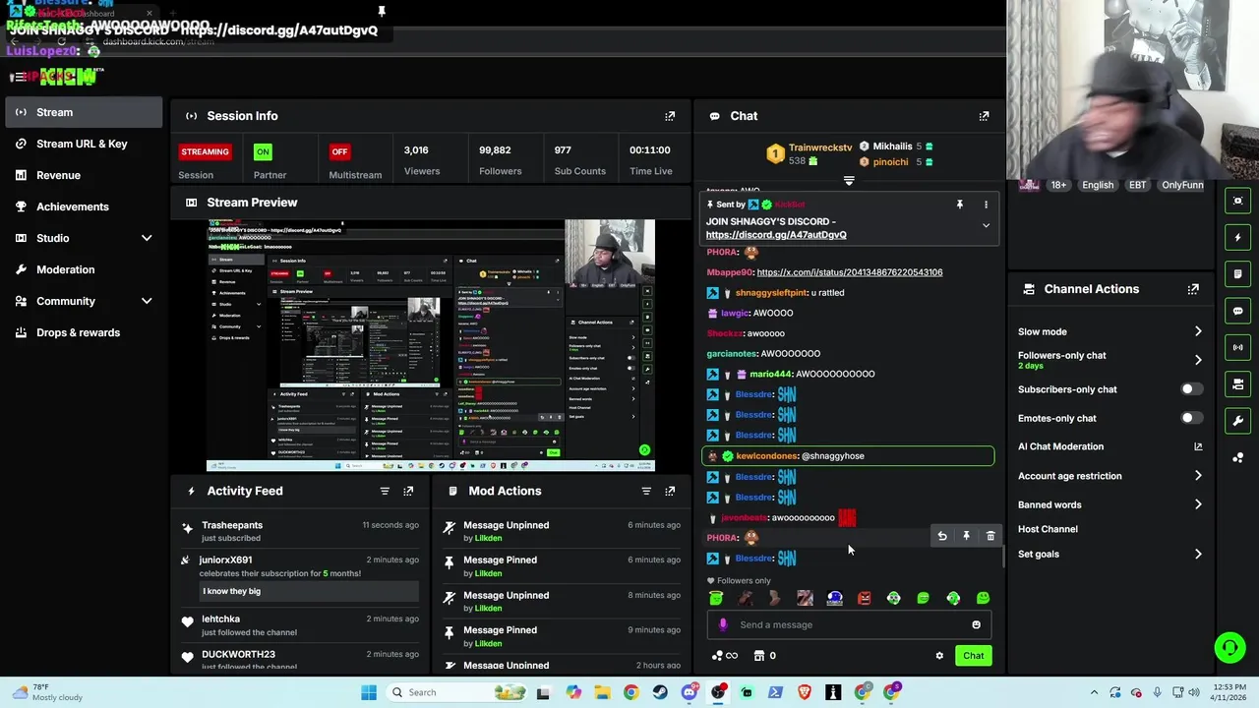Click the camera channel sidebar icon

1238,383
